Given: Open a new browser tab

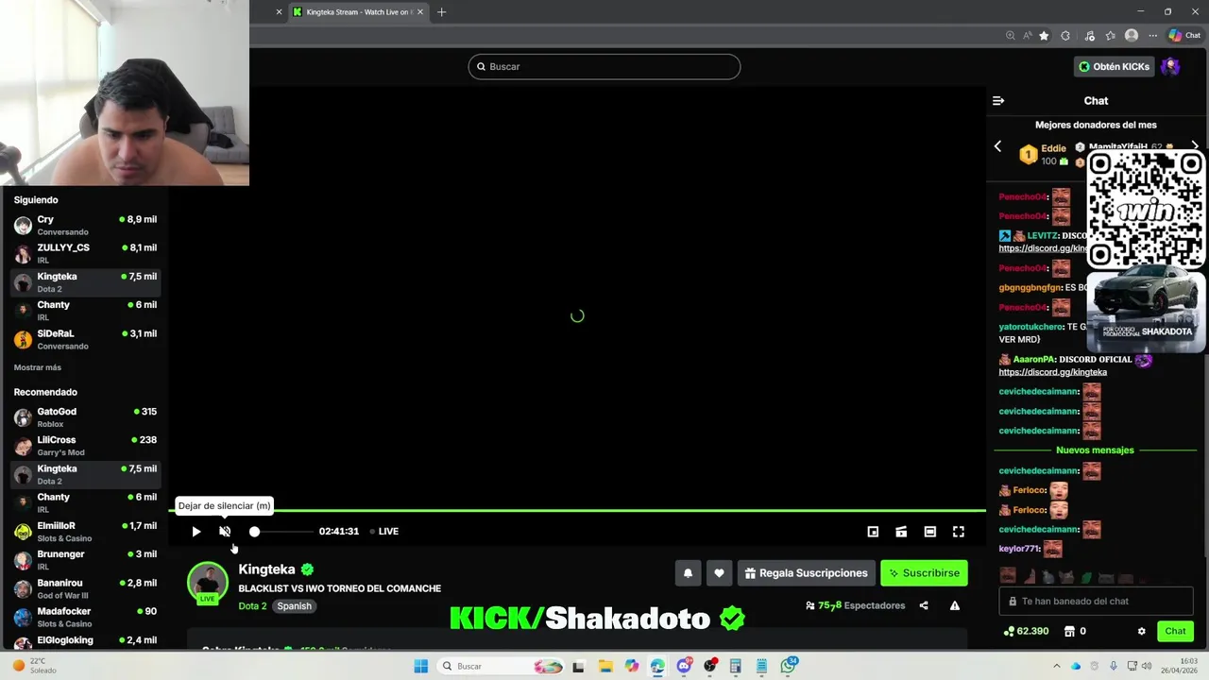Looking at the screenshot, I should 441,12.
